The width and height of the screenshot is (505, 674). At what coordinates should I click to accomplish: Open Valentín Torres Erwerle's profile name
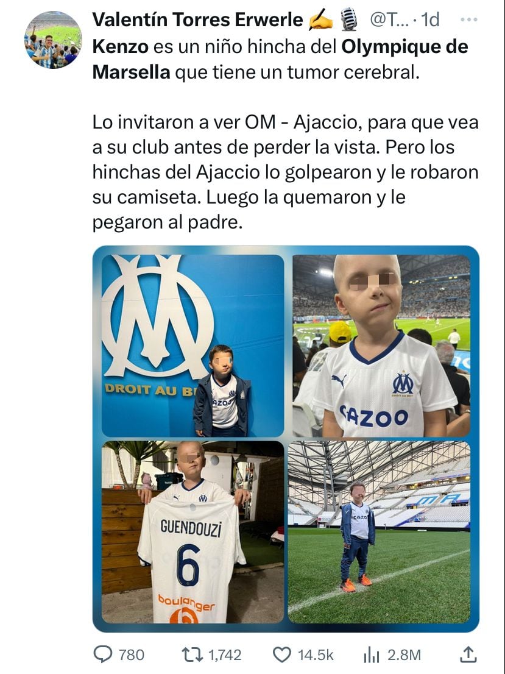198,20
